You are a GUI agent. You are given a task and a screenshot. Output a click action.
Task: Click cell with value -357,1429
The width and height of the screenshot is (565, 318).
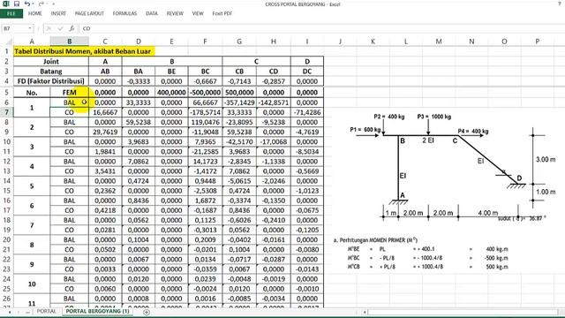point(239,102)
